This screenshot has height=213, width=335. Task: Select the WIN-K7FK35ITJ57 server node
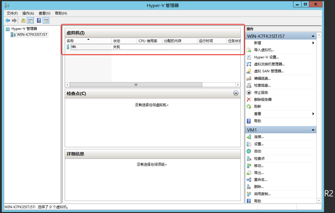pyautogui.click(x=29, y=34)
